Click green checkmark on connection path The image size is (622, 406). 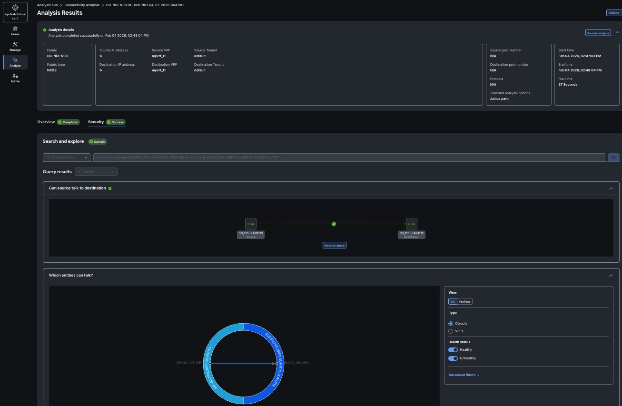point(334,224)
